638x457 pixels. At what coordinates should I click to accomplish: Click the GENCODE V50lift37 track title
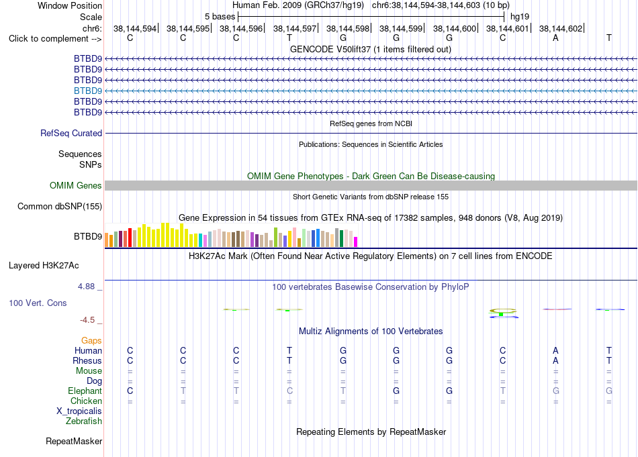click(371, 49)
